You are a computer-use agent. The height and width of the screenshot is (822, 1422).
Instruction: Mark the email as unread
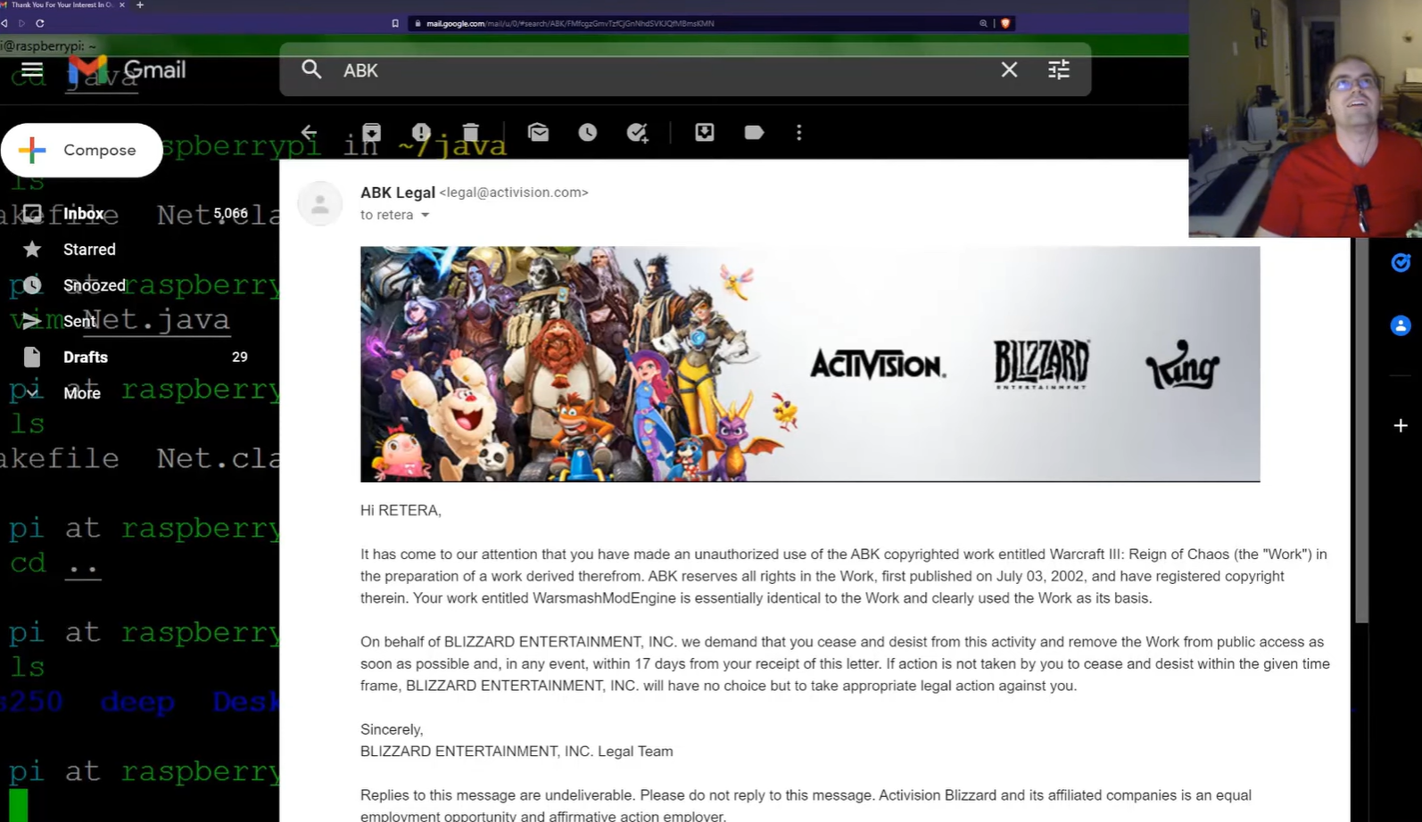tap(539, 133)
